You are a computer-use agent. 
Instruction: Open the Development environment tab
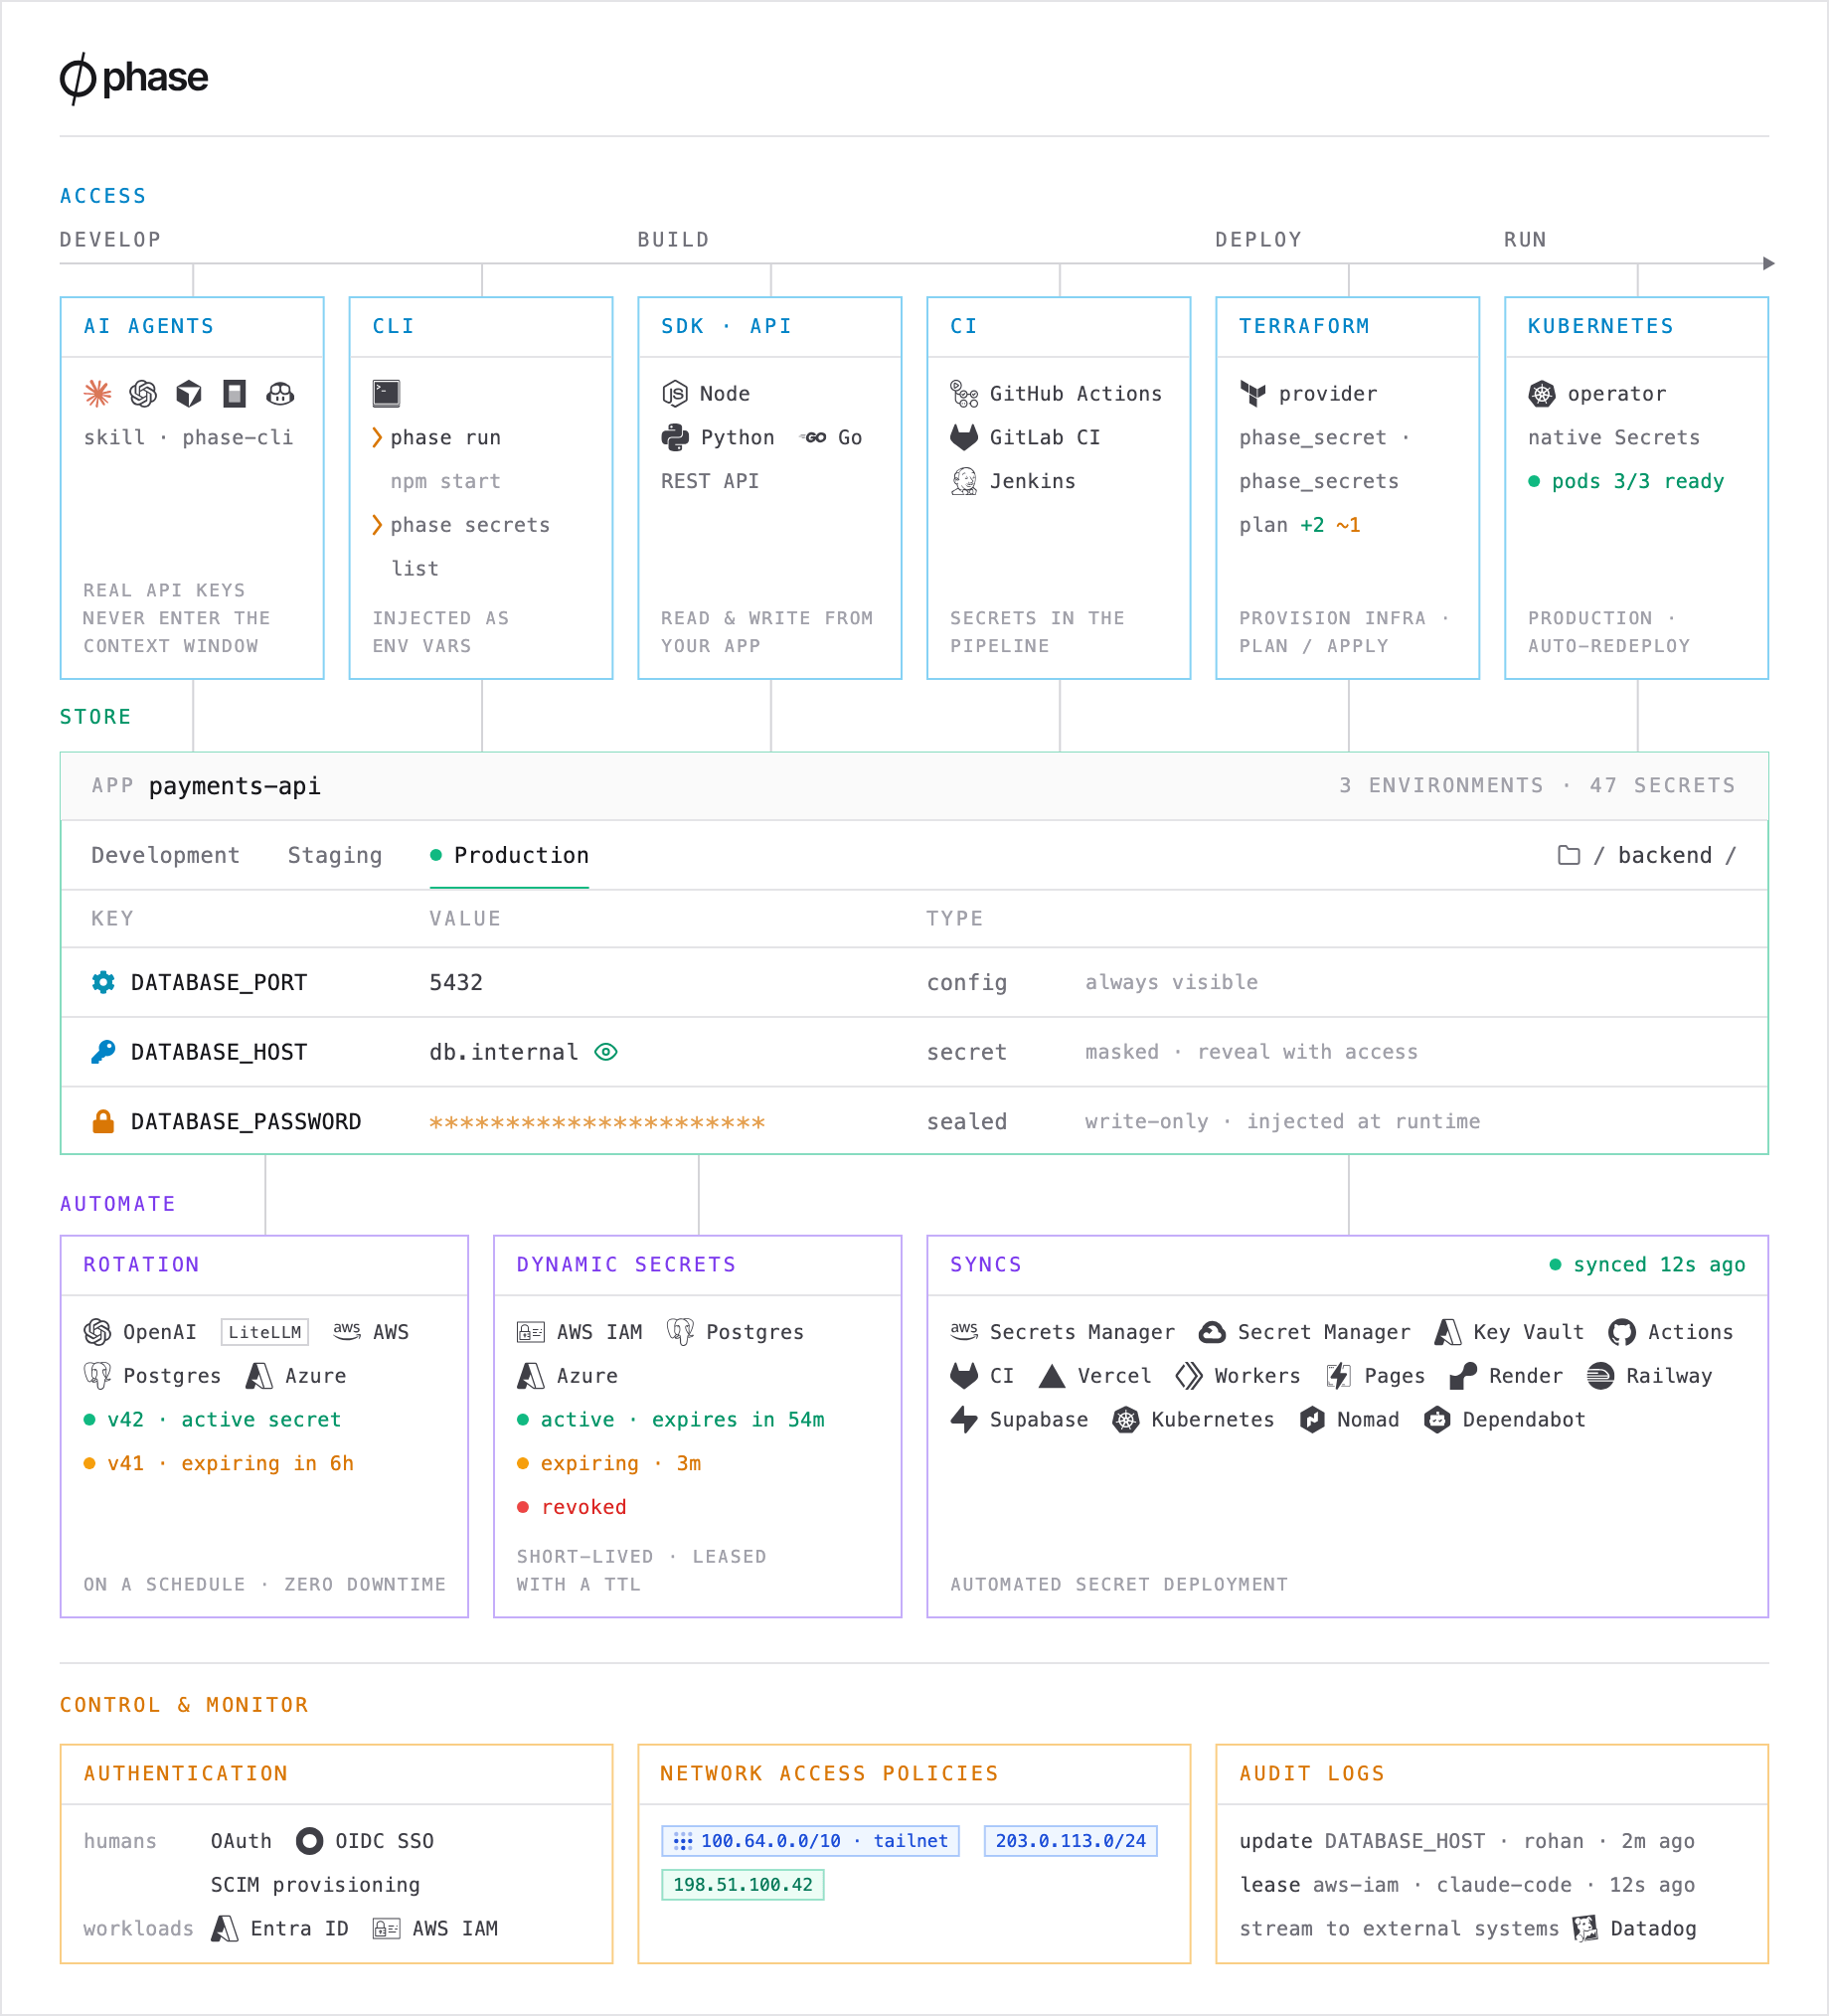coord(166,855)
